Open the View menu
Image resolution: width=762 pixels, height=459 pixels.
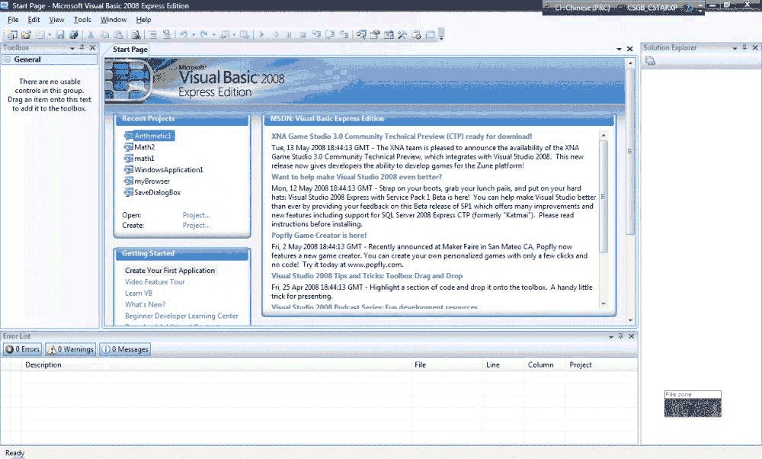coord(56,20)
